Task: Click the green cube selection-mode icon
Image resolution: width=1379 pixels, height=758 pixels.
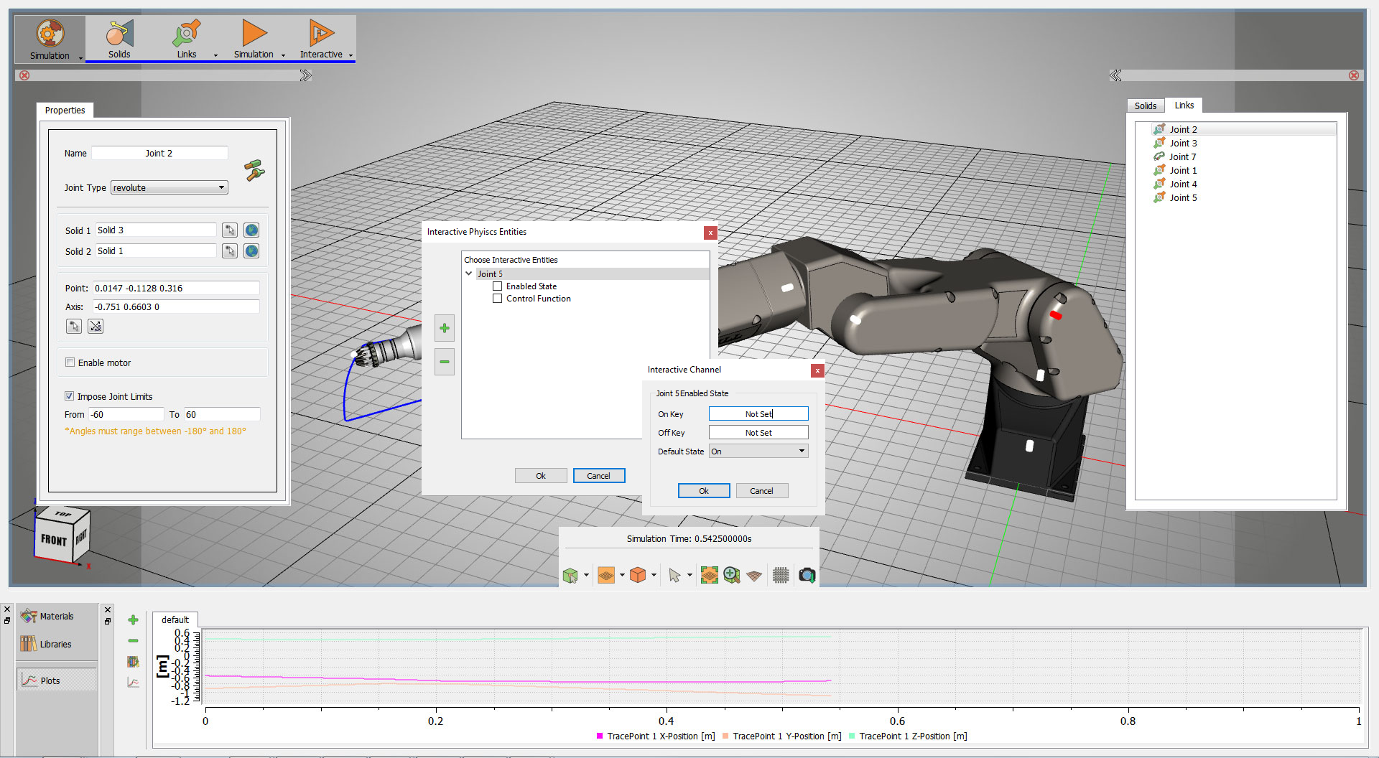Action: [x=570, y=576]
